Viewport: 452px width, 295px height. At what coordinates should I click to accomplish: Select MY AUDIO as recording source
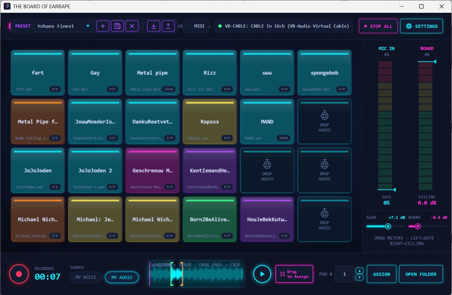pos(122,277)
